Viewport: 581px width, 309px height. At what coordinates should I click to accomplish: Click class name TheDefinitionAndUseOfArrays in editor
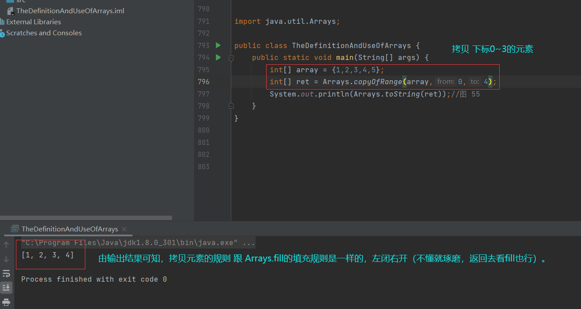coord(352,45)
